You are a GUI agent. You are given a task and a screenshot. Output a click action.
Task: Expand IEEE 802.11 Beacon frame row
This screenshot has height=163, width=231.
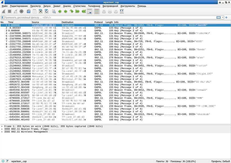coord(2,129)
